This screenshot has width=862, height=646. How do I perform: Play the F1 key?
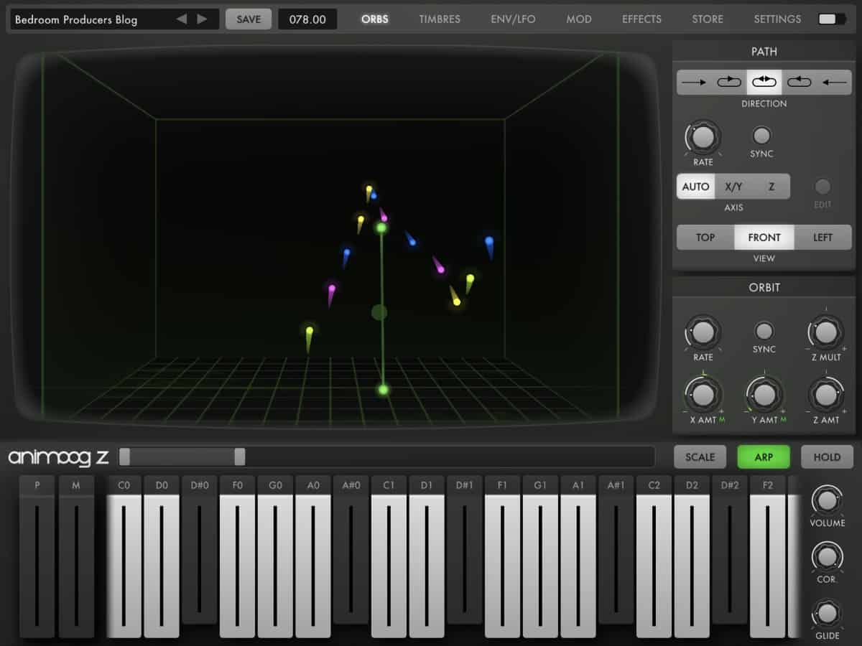click(502, 556)
